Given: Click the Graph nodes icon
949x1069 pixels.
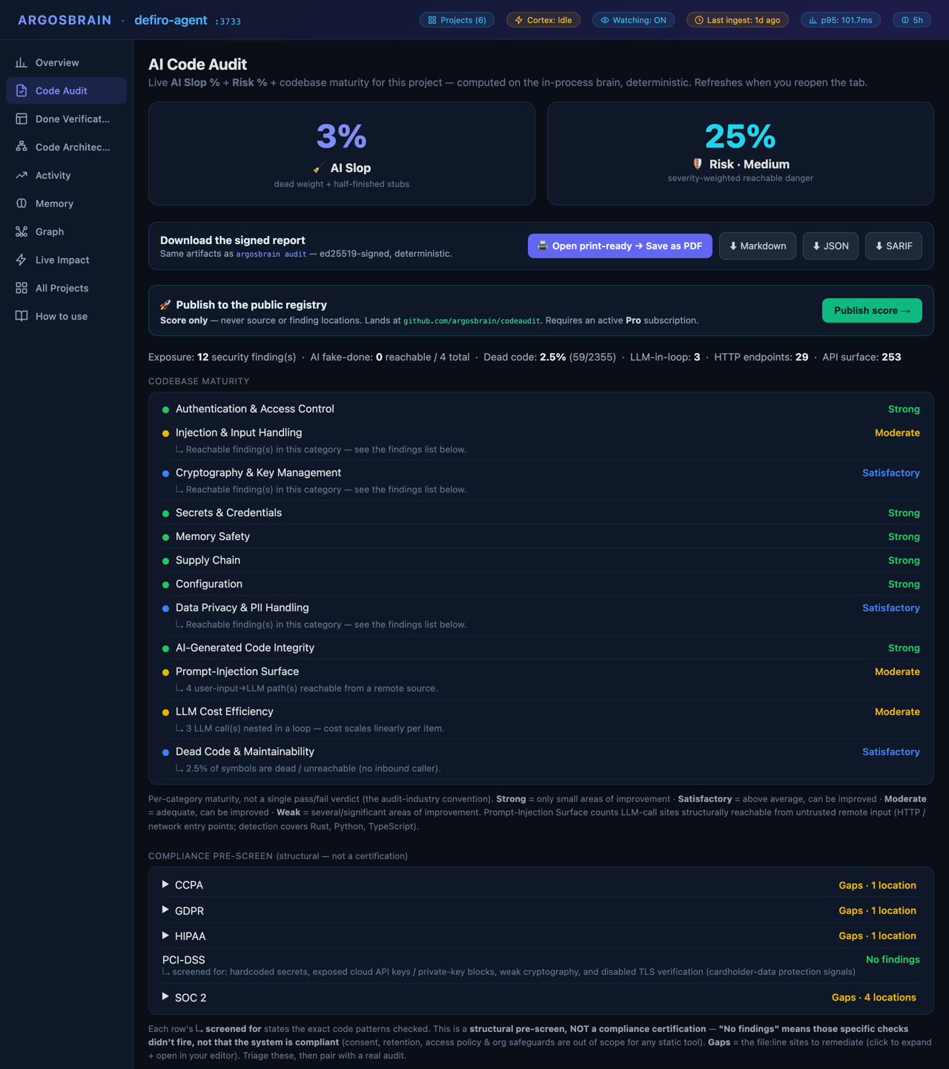Looking at the screenshot, I should point(22,231).
